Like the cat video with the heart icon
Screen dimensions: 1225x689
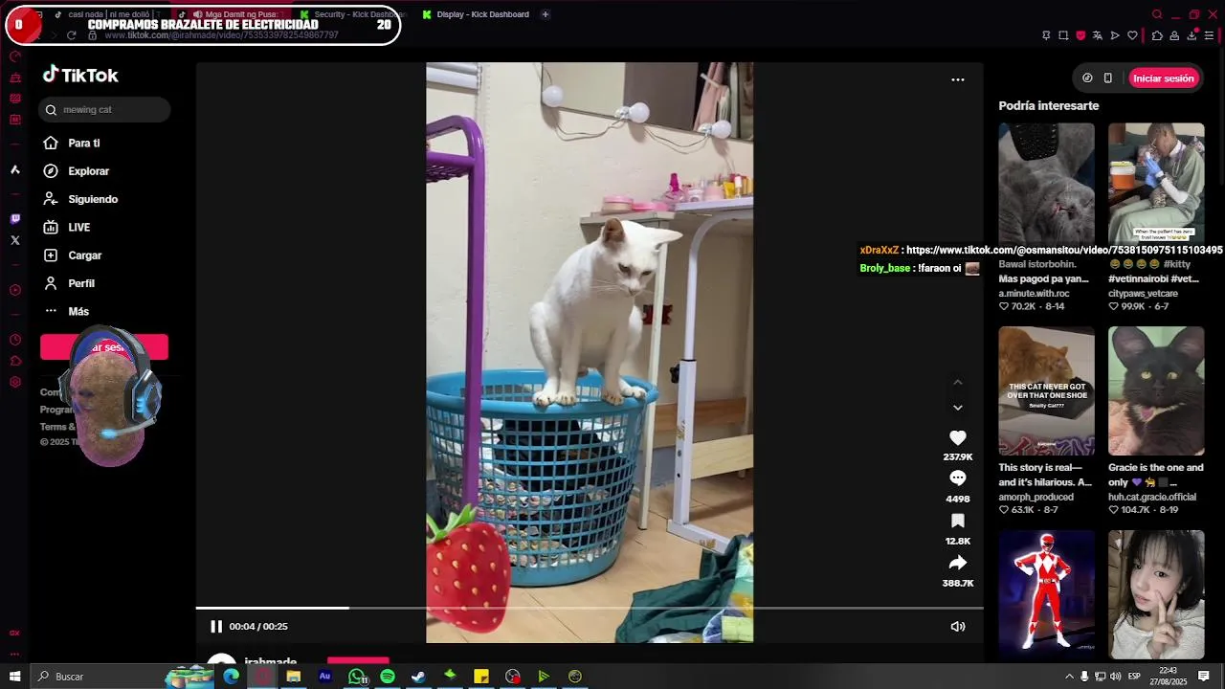pyautogui.click(x=957, y=437)
